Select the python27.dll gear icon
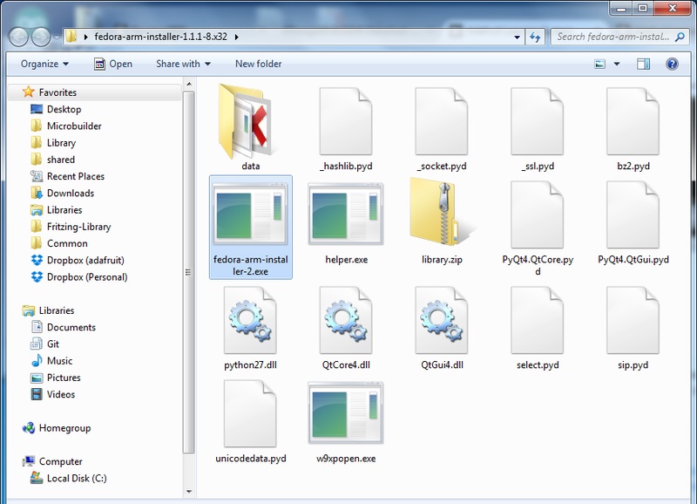Viewport: 697px width, 504px height. click(250, 320)
